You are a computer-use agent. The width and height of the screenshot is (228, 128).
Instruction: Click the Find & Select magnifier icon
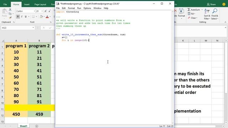click(215, 11)
